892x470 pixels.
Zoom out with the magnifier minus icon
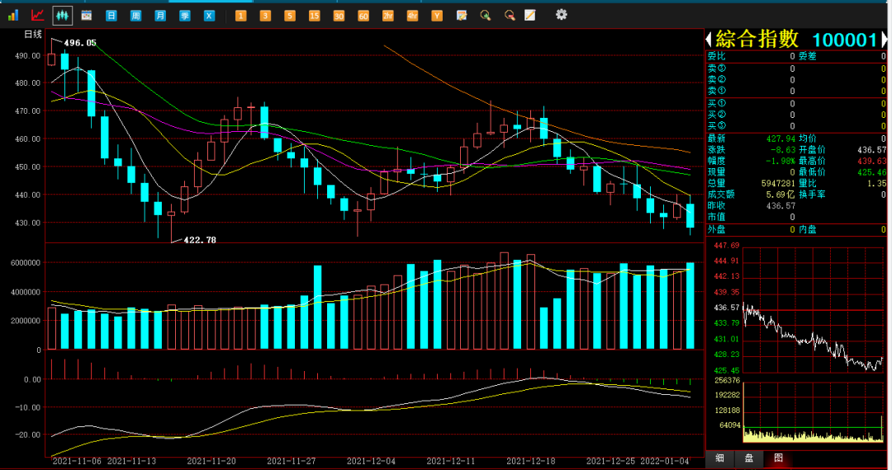509,16
